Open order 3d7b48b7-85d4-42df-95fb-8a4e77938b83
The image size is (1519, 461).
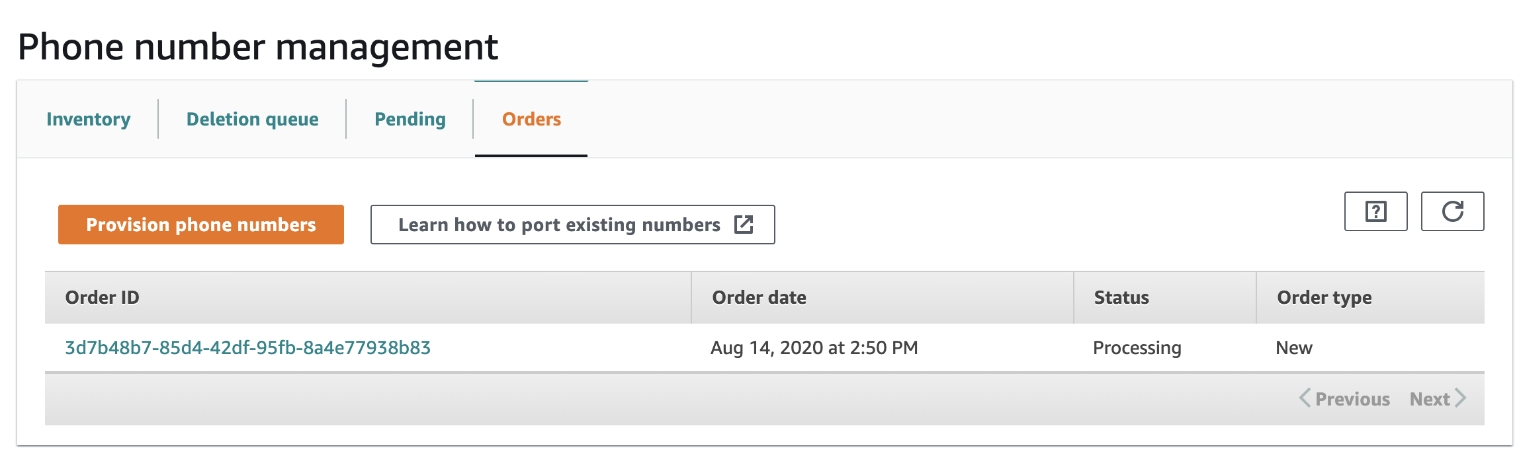(x=248, y=348)
